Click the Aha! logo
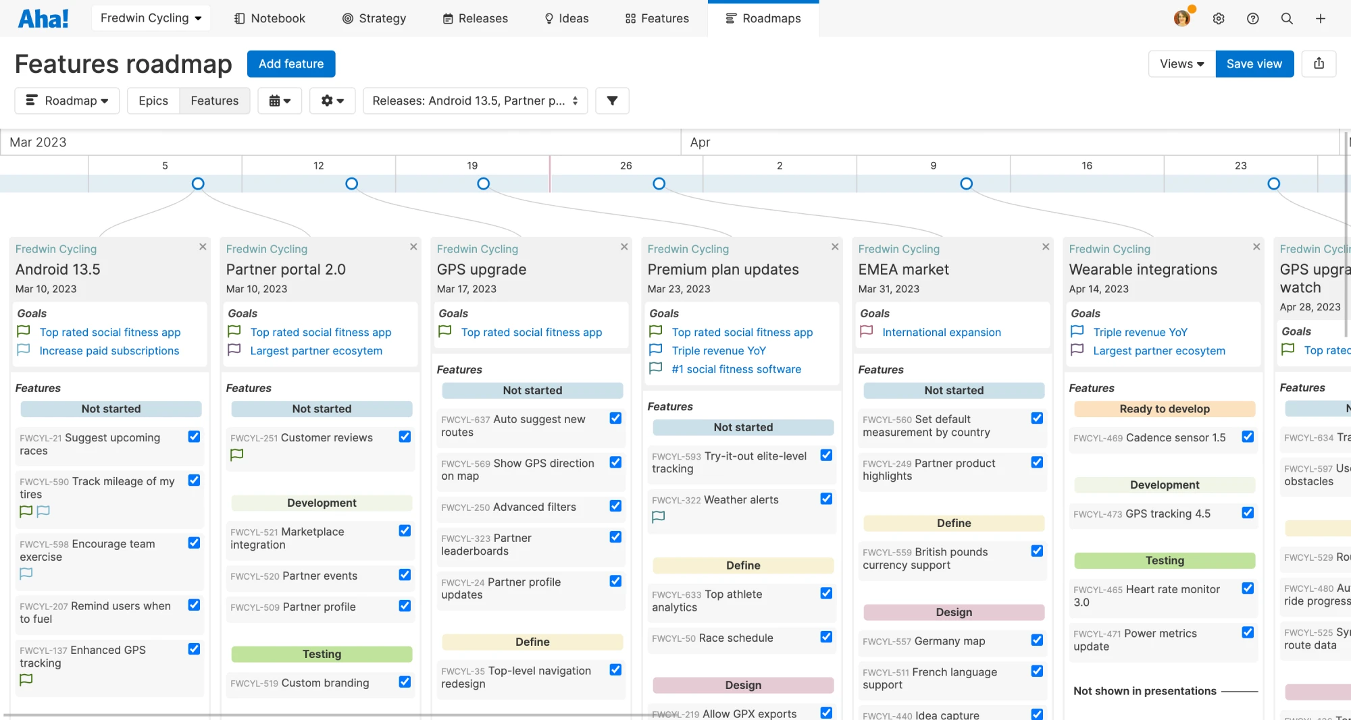 coord(43,18)
